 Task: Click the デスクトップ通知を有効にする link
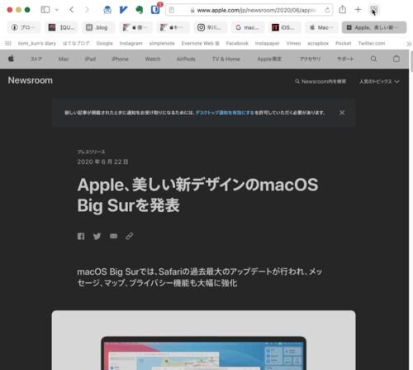tap(225, 113)
